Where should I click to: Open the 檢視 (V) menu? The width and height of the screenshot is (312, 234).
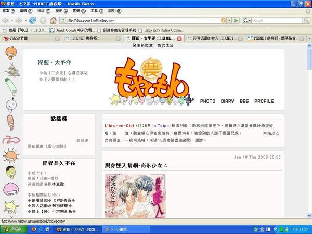(x=44, y=11)
